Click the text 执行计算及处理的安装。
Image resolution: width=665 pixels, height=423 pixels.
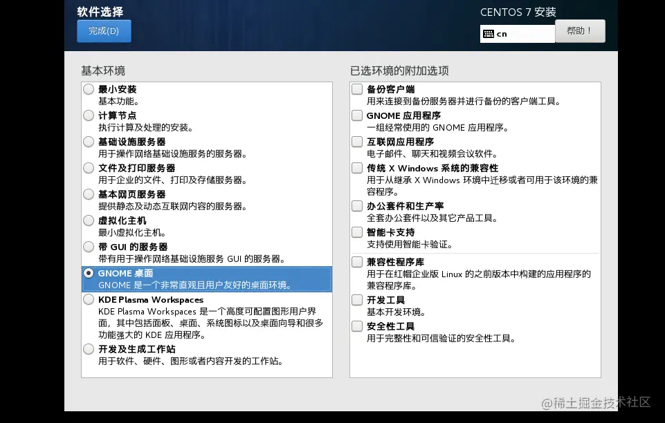pyautogui.click(x=145, y=128)
